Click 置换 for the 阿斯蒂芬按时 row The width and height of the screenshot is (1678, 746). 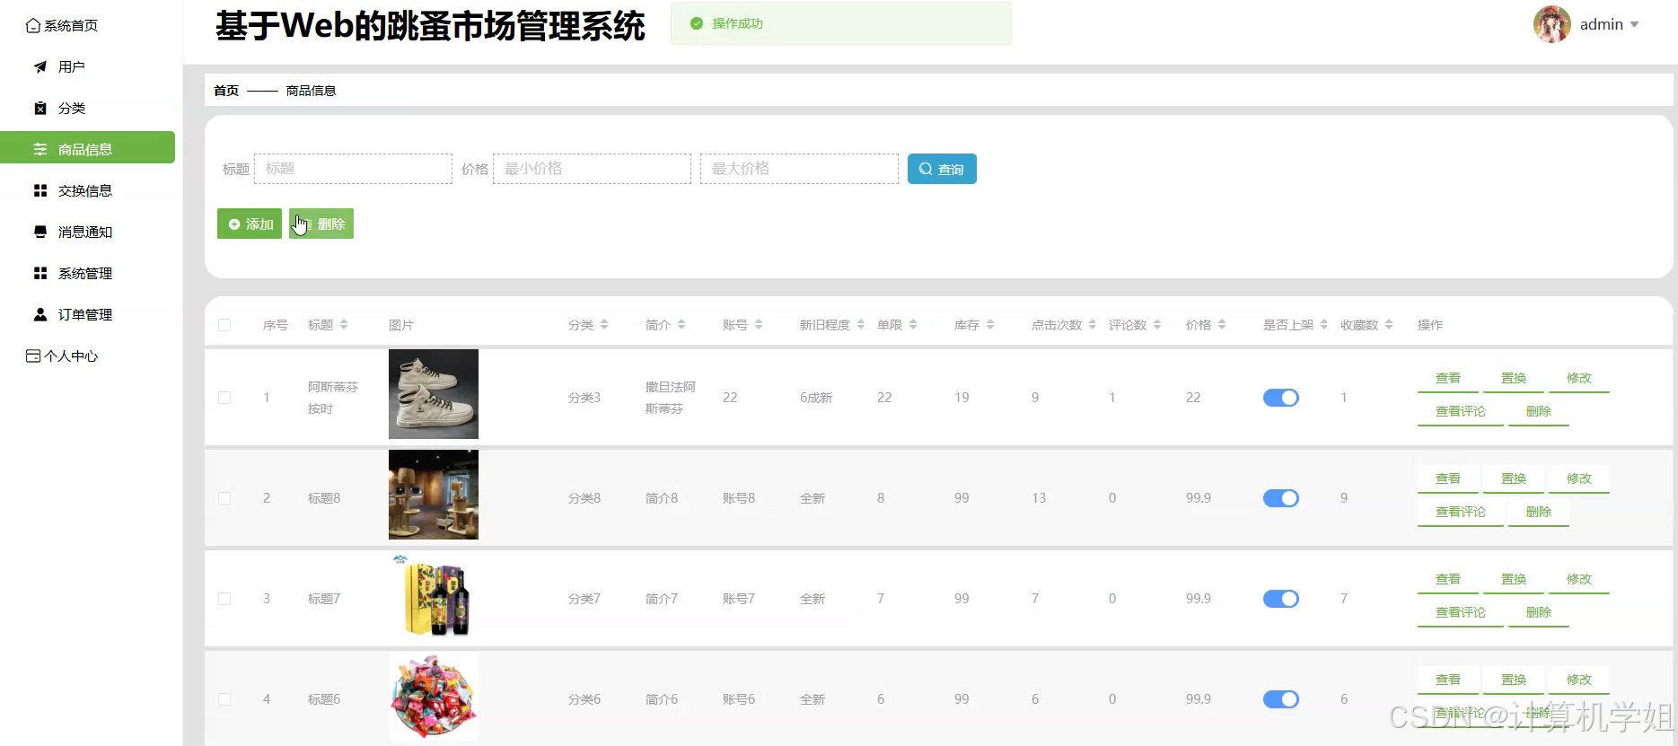pyautogui.click(x=1514, y=379)
